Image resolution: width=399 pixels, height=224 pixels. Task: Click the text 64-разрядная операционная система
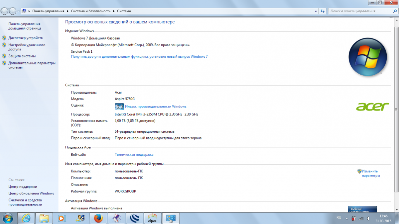pyautogui.click(x=145, y=131)
